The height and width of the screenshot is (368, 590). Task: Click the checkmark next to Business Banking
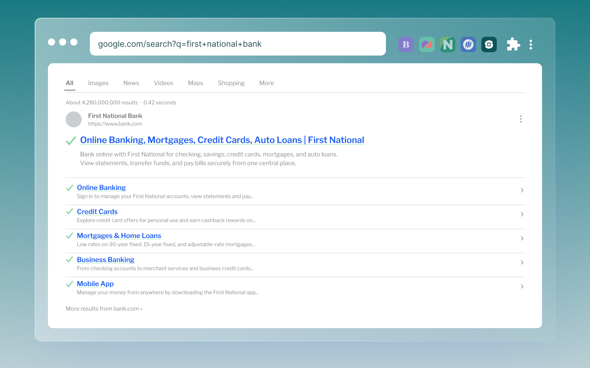(x=69, y=260)
